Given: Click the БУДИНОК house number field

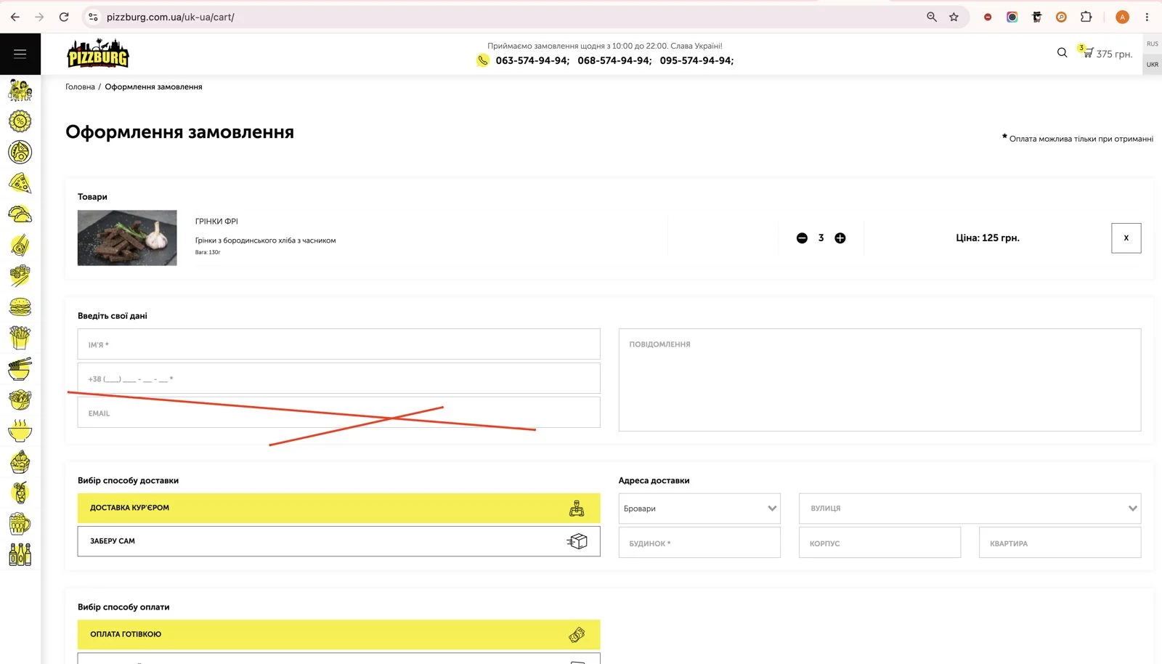Looking at the screenshot, I should click(699, 543).
